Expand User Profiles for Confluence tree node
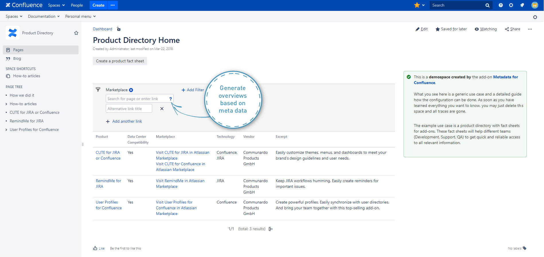The height and width of the screenshot is (257, 544). [x=6, y=130]
